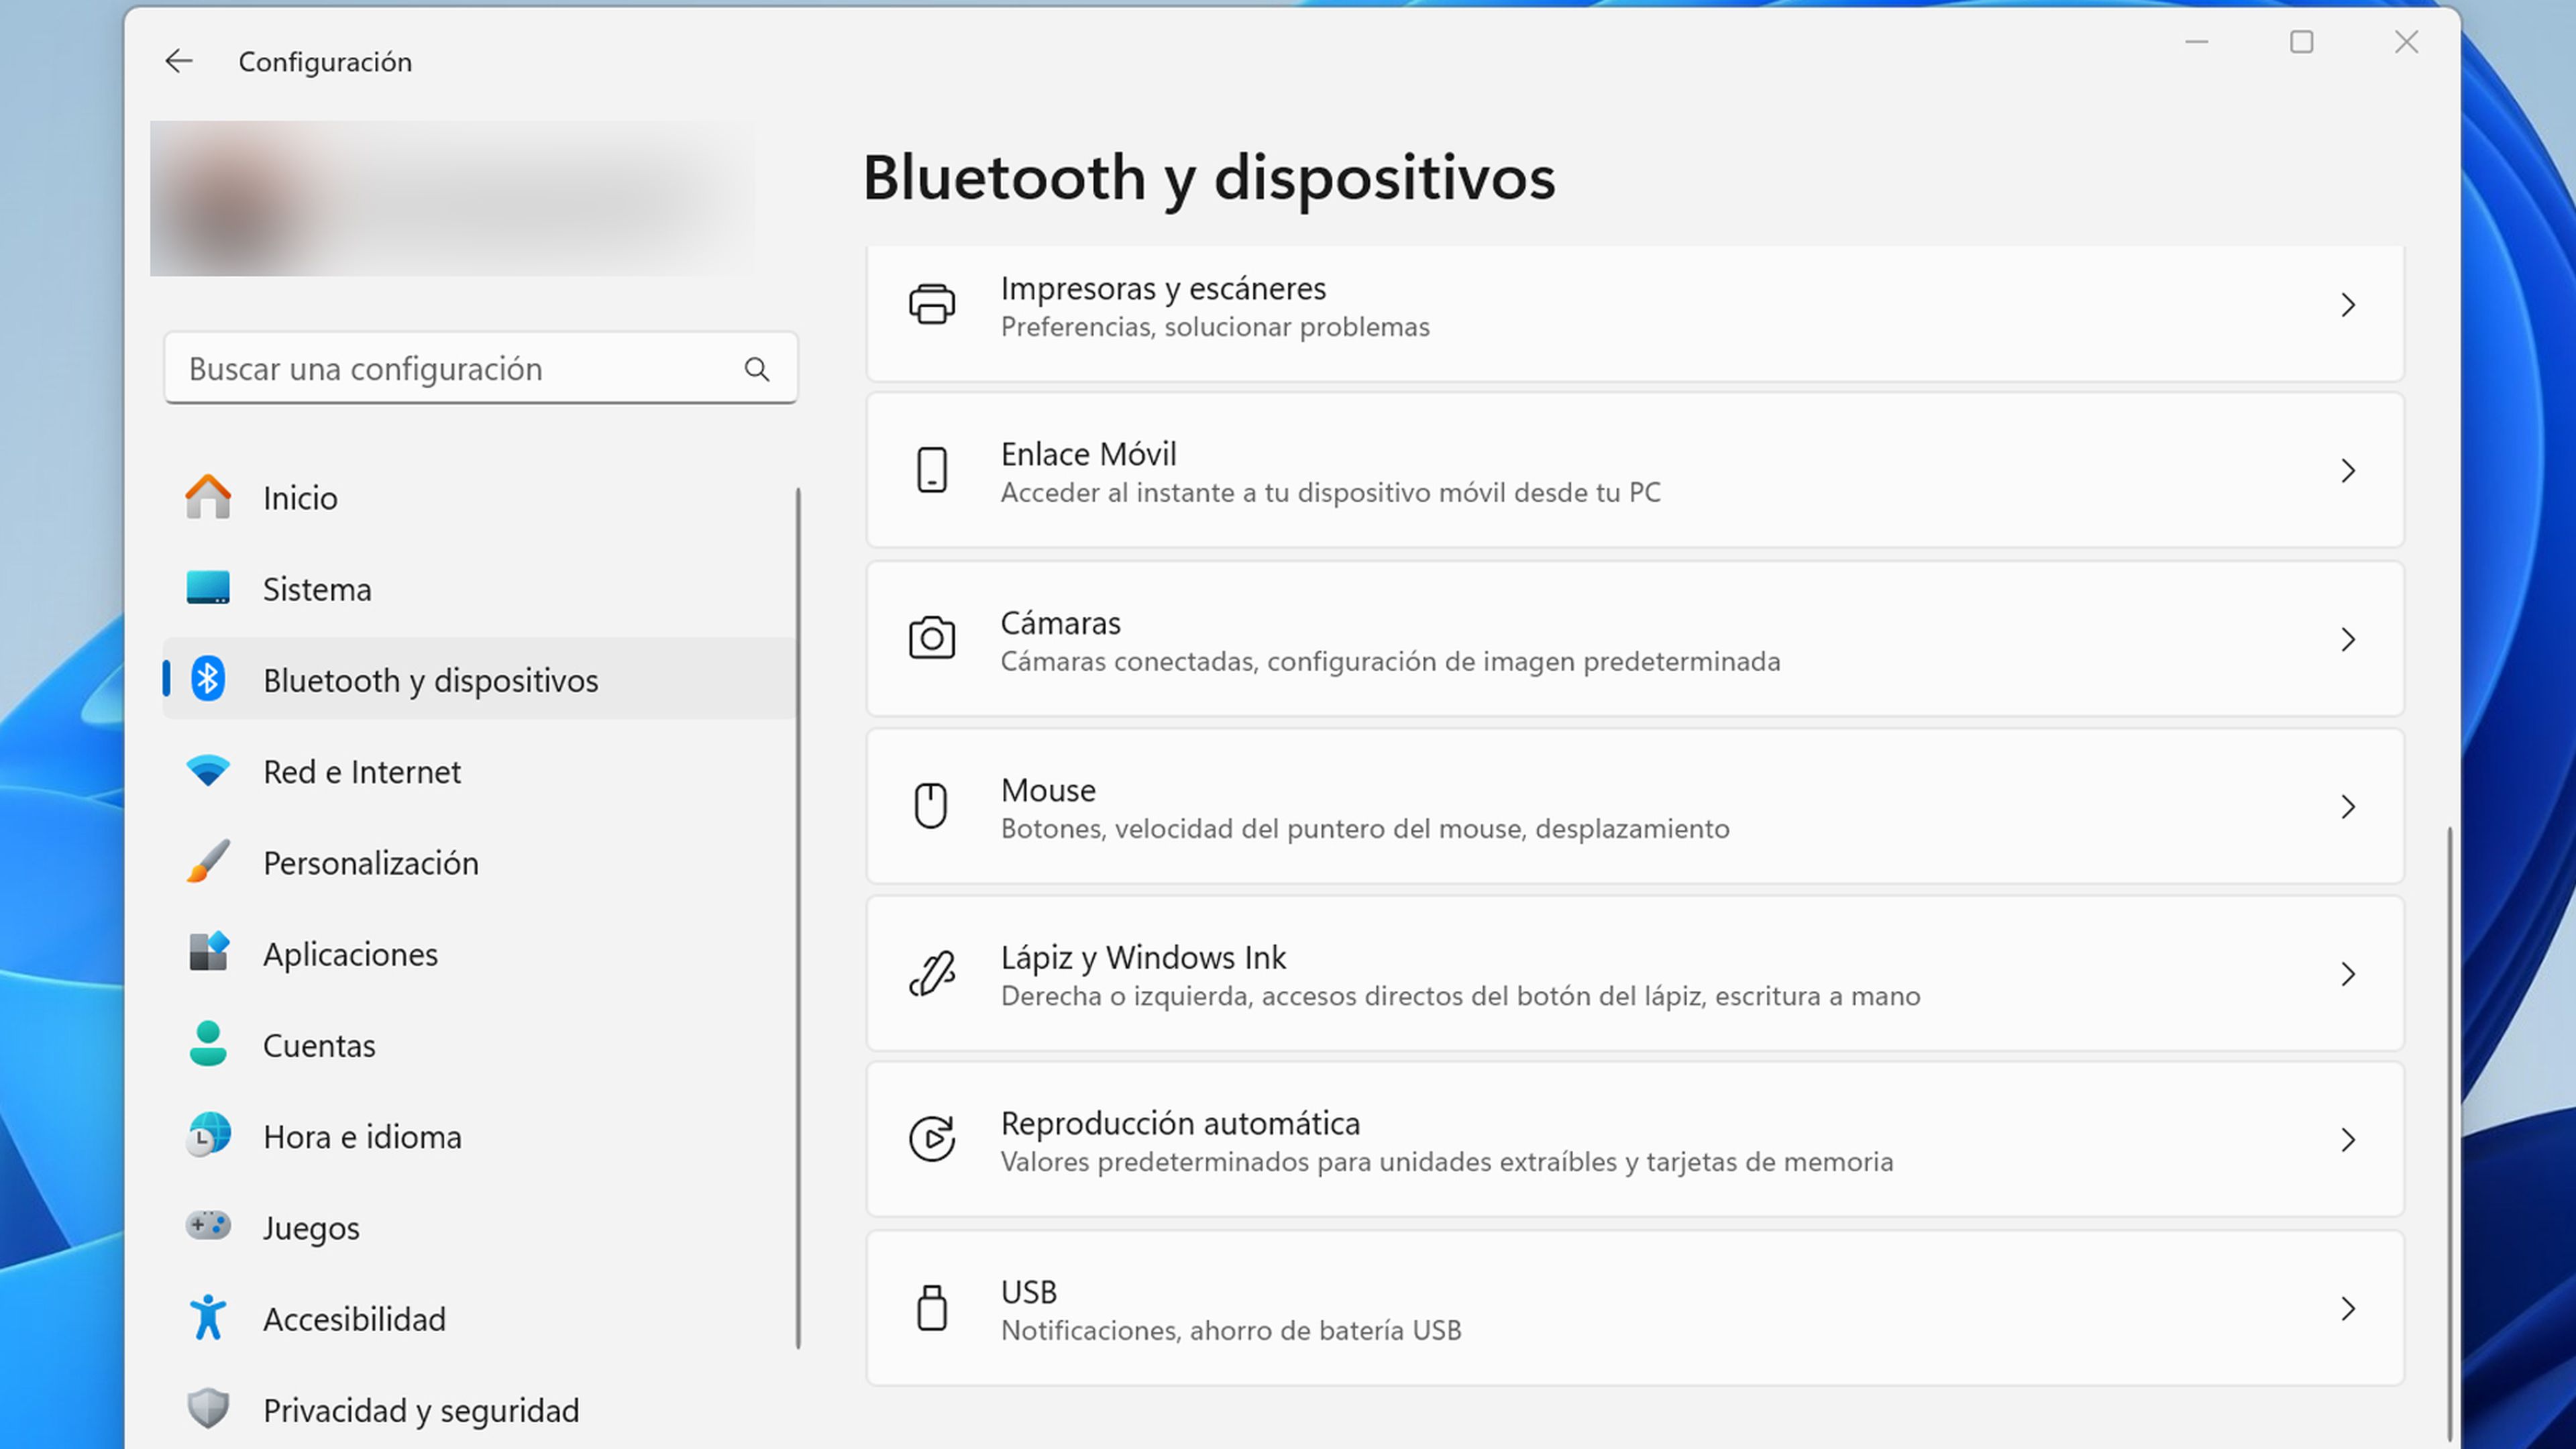Click the Enlace Móvil title
Image resolution: width=2576 pixels, height=1449 pixels.
tap(1088, 454)
